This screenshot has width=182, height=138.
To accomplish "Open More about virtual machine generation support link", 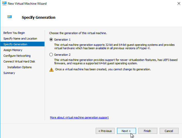I will click(79, 117).
